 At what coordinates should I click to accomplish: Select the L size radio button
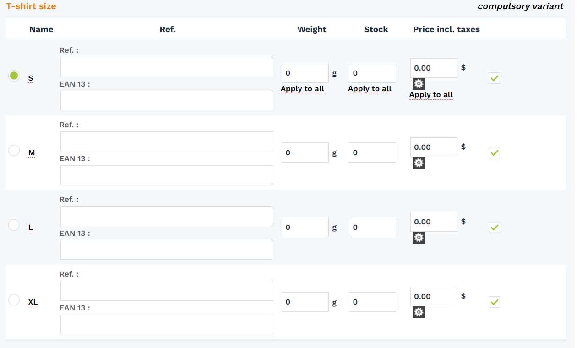(x=14, y=225)
